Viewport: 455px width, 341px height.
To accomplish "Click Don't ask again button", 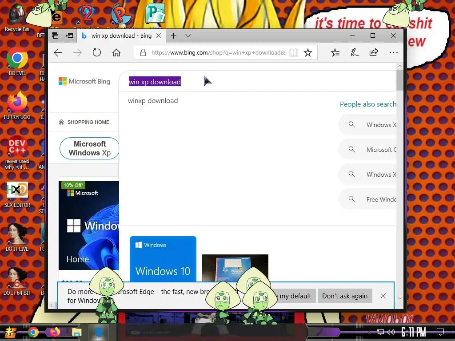I will 345,296.
